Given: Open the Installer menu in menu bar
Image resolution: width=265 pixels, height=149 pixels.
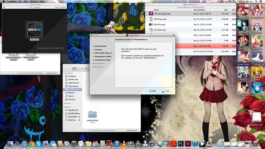Looking at the screenshot, I should click(x=12, y=1).
